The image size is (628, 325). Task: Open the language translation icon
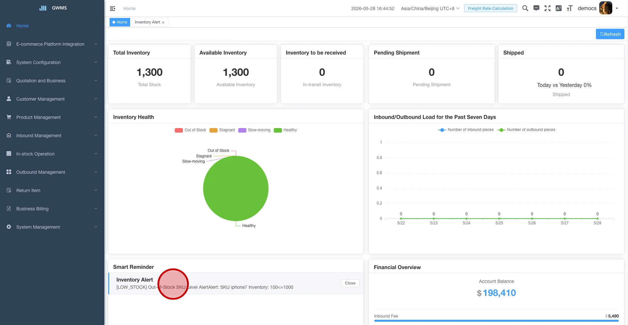pyautogui.click(x=559, y=8)
